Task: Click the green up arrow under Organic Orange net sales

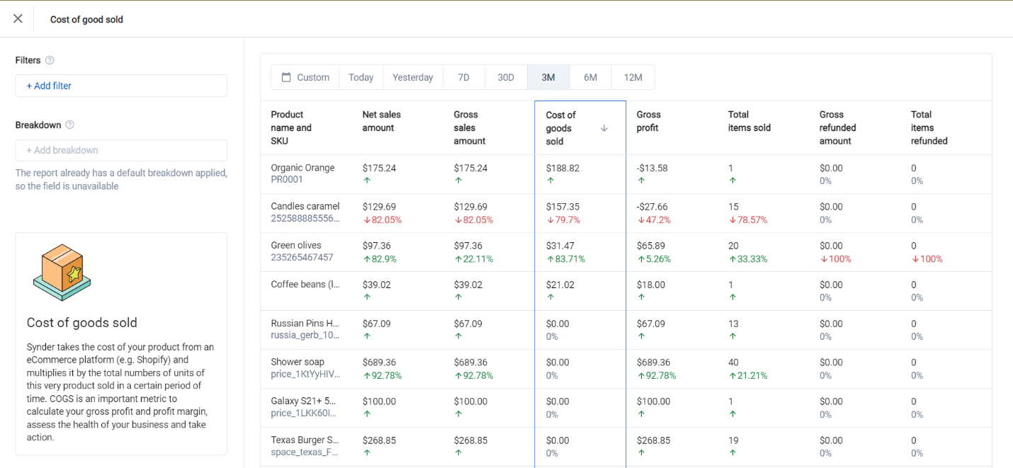Action: [366, 181]
